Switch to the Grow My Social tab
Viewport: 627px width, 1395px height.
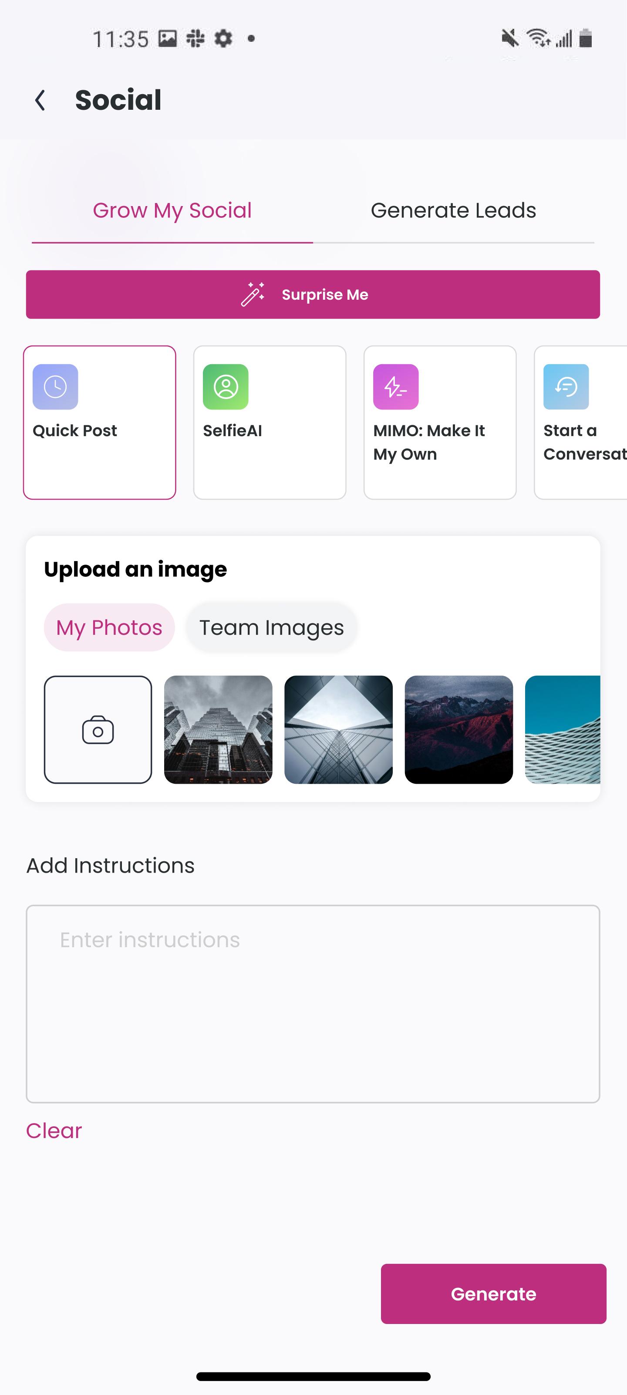(172, 211)
